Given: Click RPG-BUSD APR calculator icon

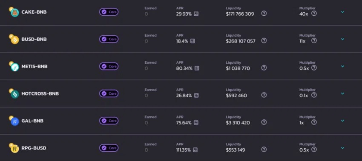Looking at the screenshot, I should tap(195, 150).
